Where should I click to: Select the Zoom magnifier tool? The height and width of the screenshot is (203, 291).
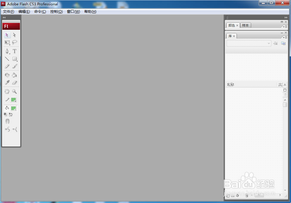[x=15, y=91]
